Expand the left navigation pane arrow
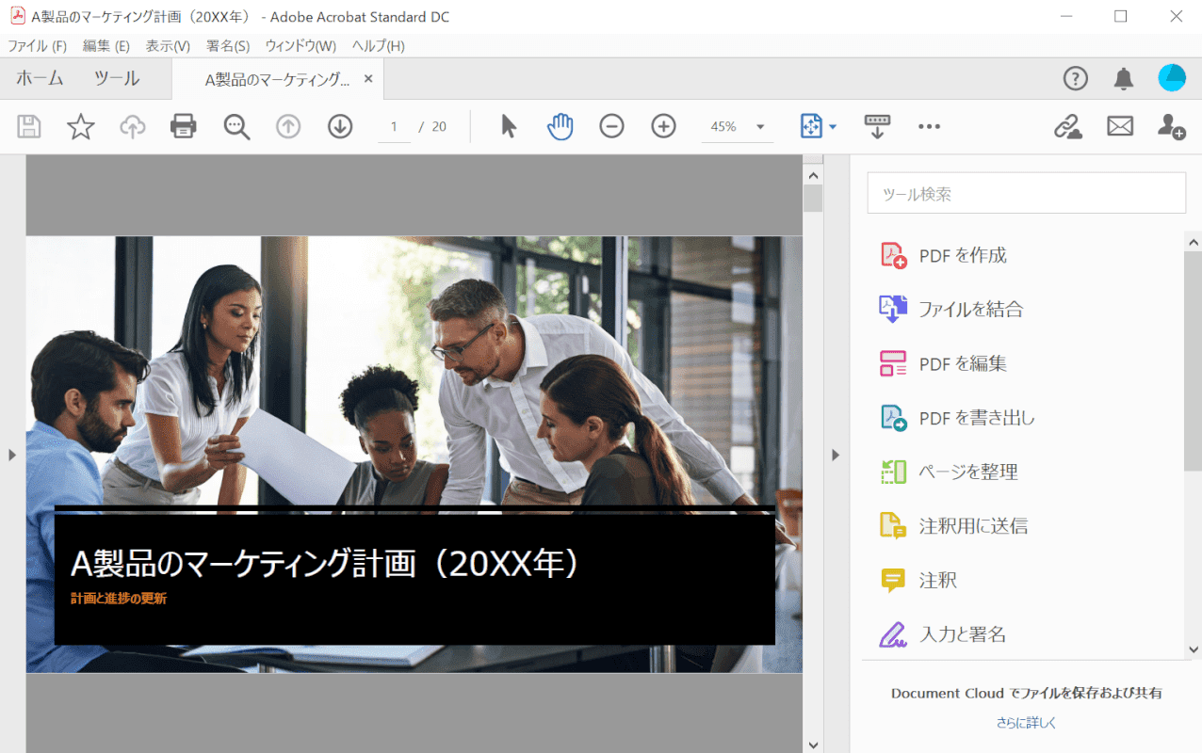 point(12,455)
